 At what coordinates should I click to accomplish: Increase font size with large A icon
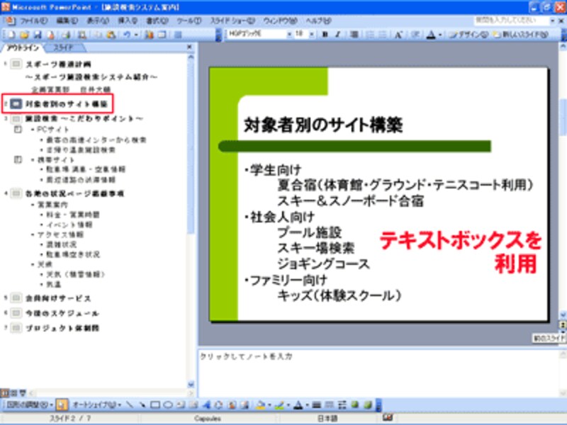click(x=398, y=35)
